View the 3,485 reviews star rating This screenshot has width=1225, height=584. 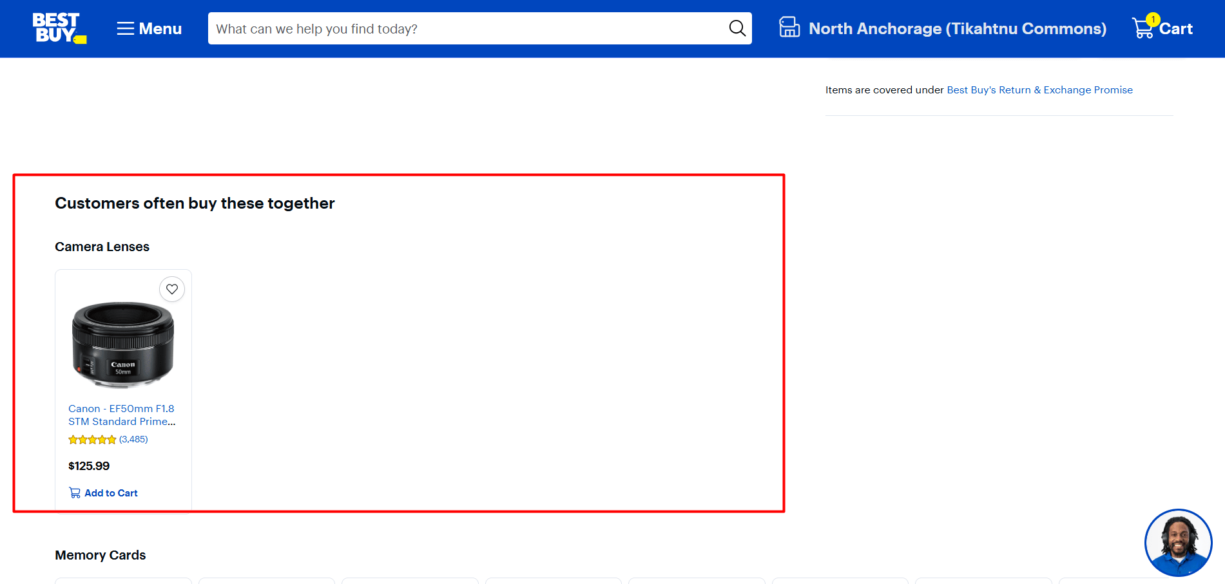(108, 440)
